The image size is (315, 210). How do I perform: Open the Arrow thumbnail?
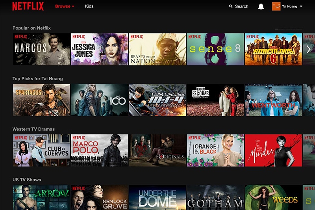pyautogui.click(x=42, y=197)
